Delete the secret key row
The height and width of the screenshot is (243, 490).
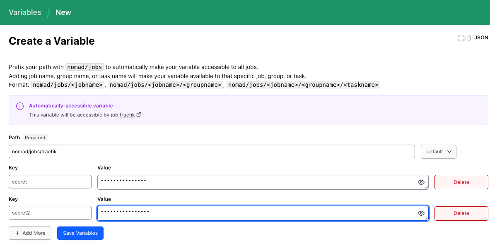coord(461,182)
